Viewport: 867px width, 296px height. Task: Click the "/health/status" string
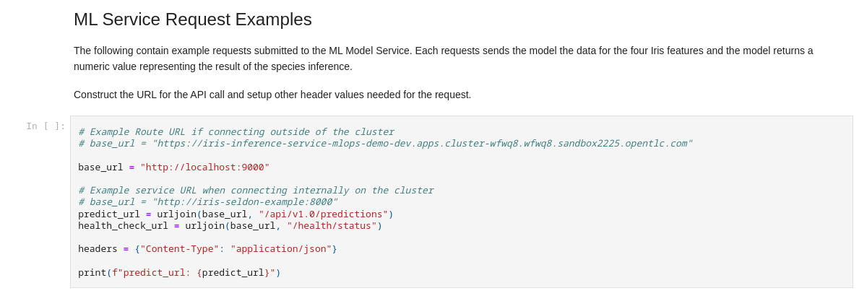332,225
